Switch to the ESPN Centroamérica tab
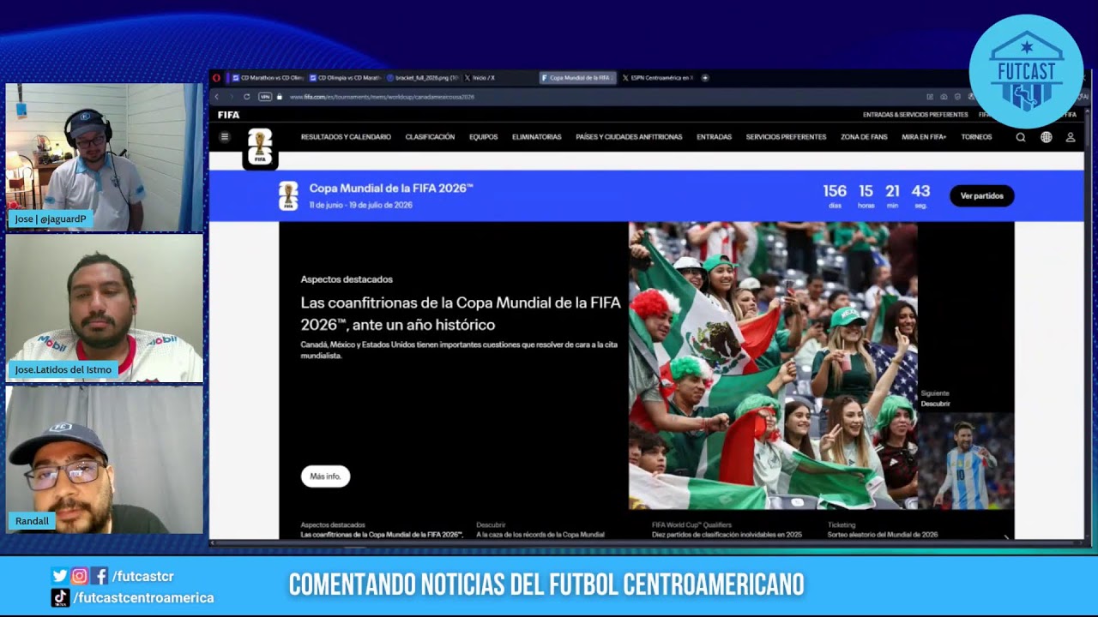Viewport: 1098px width, 617px height. pos(661,78)
